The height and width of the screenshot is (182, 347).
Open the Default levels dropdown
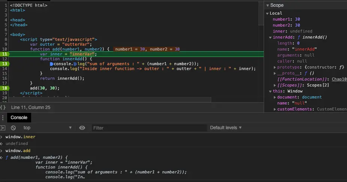click(226, 128)
